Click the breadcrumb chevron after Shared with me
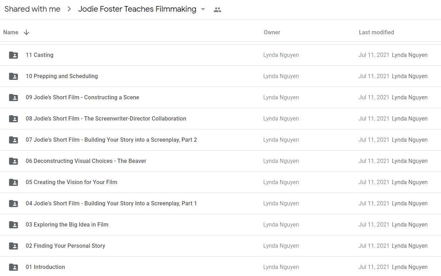Screen dimensions: 441x276 (x=69, y=9)
